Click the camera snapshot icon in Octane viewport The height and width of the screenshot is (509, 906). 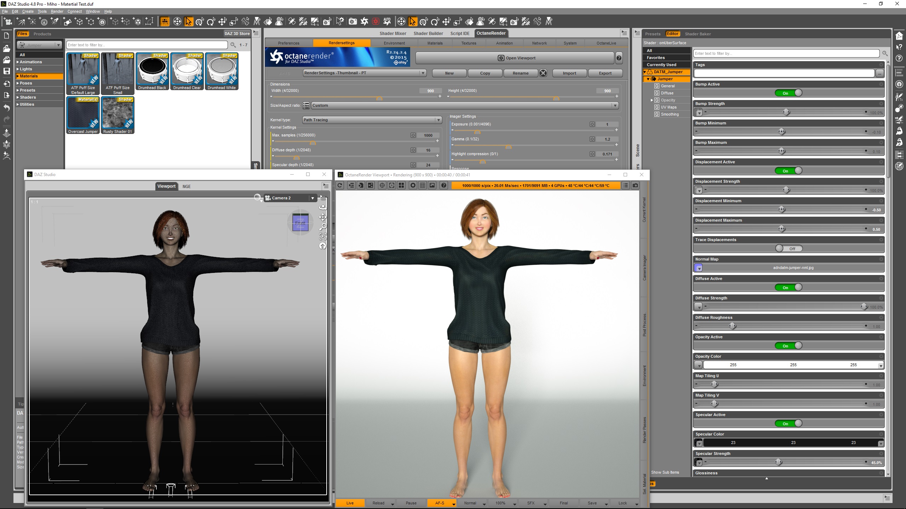coord(635,185)
